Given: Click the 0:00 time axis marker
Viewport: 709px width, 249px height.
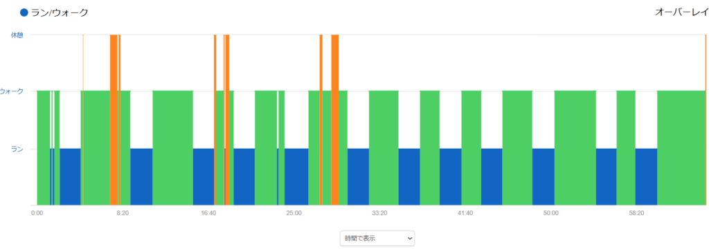Looking at the screenshot, I should (37, 212).
